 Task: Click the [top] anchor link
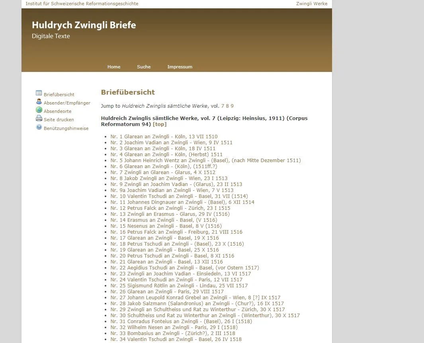coord(160,124)
